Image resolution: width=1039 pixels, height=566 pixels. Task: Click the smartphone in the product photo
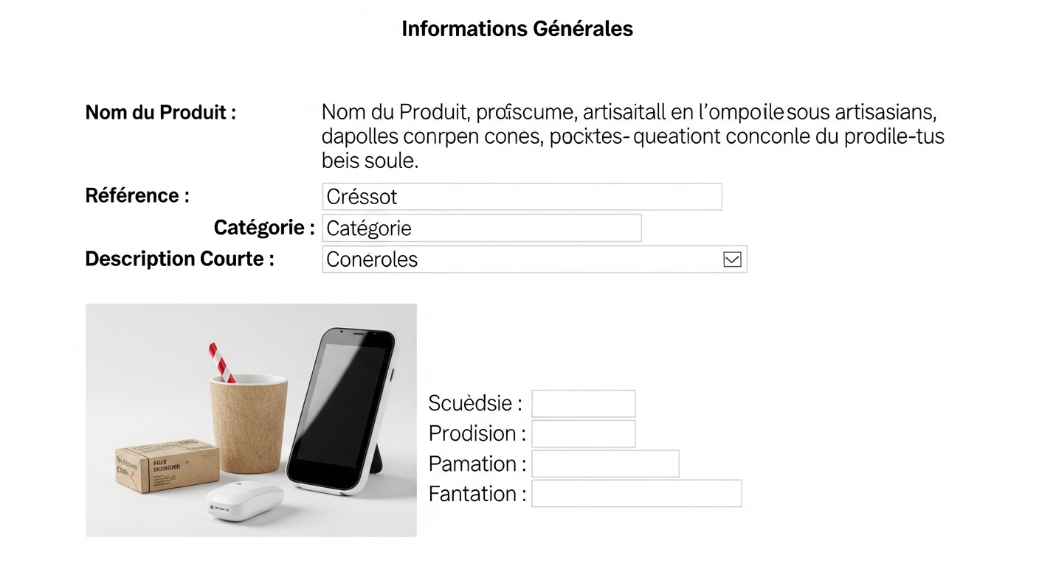point(339,409)
